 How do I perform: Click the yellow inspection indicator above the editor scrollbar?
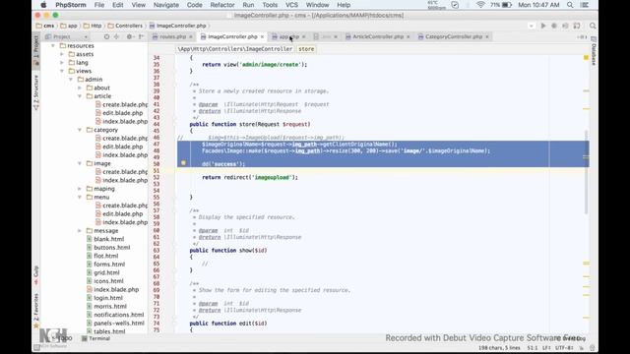coord(587,58)
